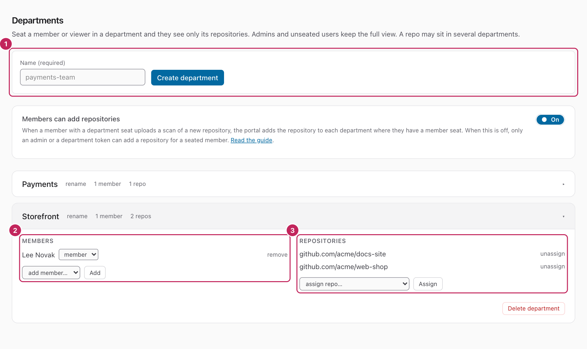The image size is (587, 349).
Task: Open the Read the guide link
Action: coord(251,140)
